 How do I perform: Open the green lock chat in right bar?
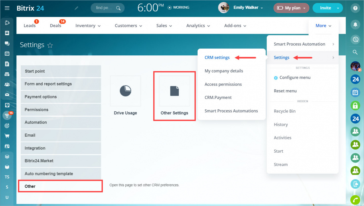click(x=355, y=106)
